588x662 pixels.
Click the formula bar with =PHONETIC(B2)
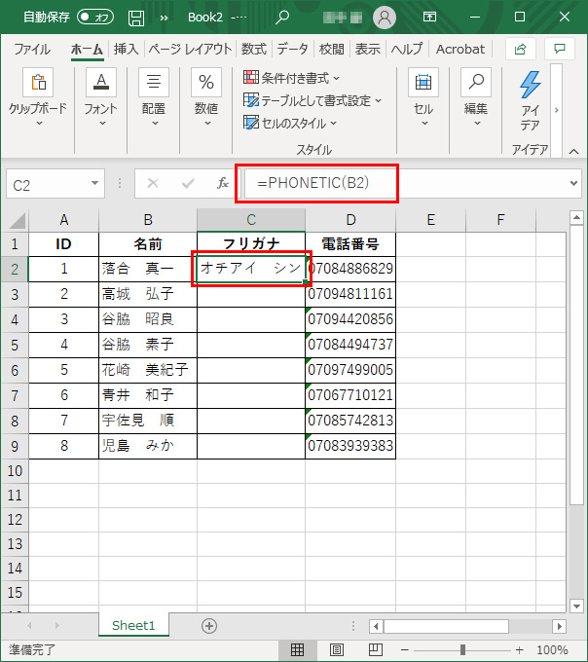pyautogui.click(x=405, y=183)
